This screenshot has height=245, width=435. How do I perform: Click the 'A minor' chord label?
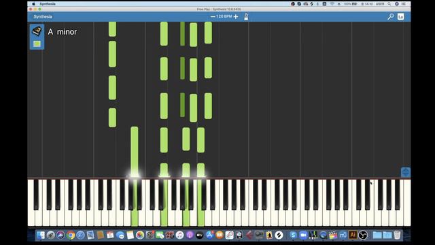click(x=62, y=32)
